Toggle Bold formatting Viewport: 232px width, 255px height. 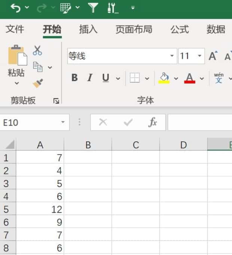click(74, 78)
